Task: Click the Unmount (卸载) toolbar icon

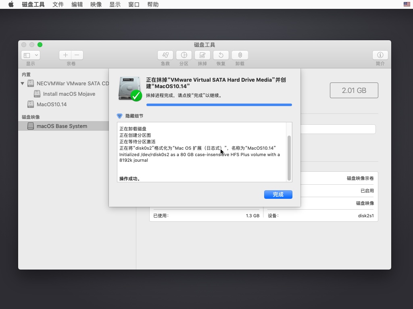Action: click(240, 55)
